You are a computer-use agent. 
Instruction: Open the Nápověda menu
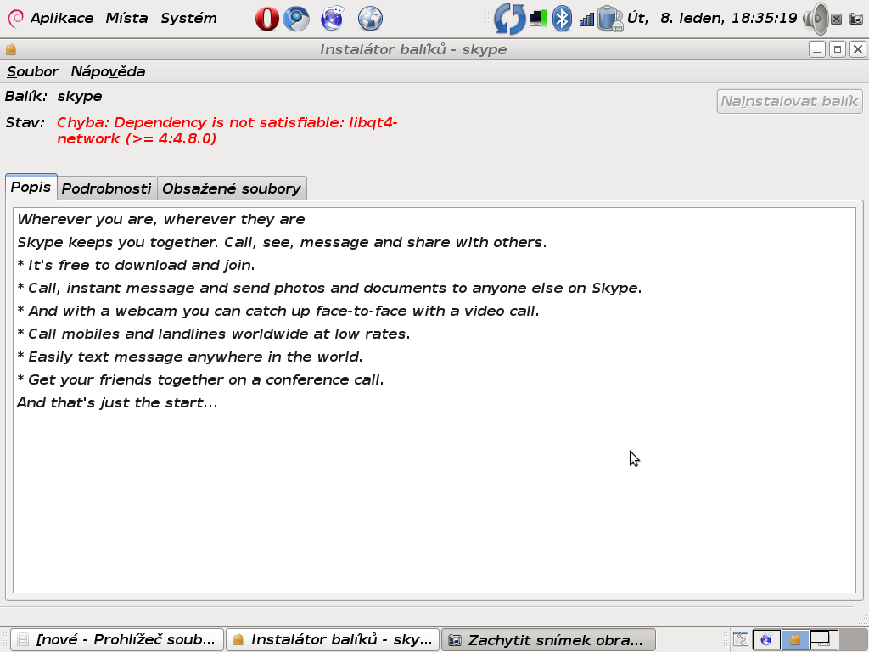point(108,71)
